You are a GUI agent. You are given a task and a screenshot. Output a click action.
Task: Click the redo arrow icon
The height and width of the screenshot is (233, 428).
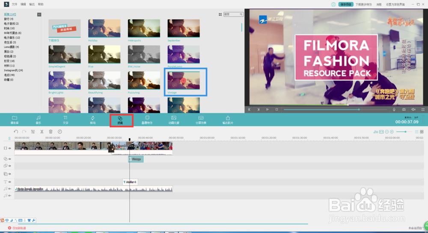24,132
